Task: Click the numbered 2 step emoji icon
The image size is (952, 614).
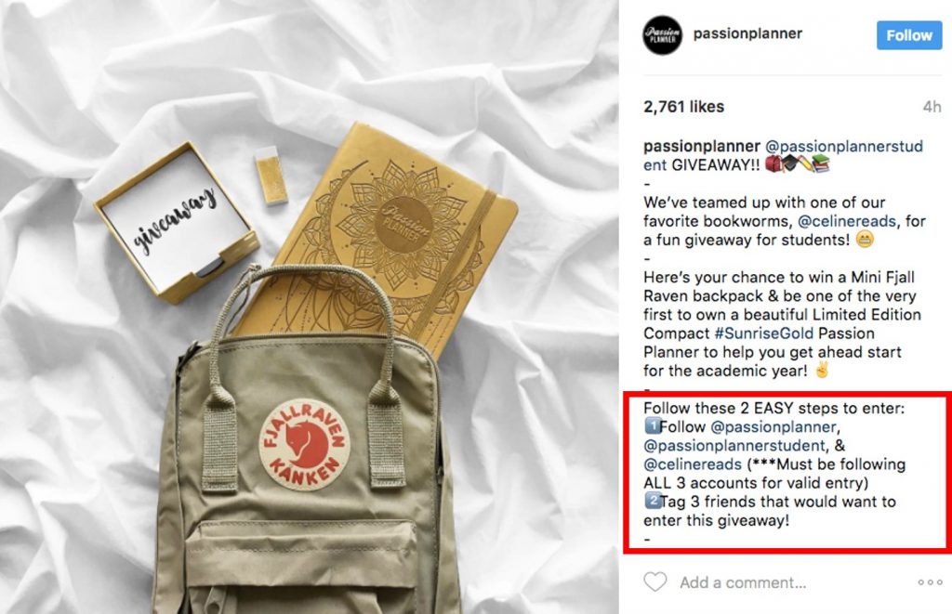Action: point(652,502)
